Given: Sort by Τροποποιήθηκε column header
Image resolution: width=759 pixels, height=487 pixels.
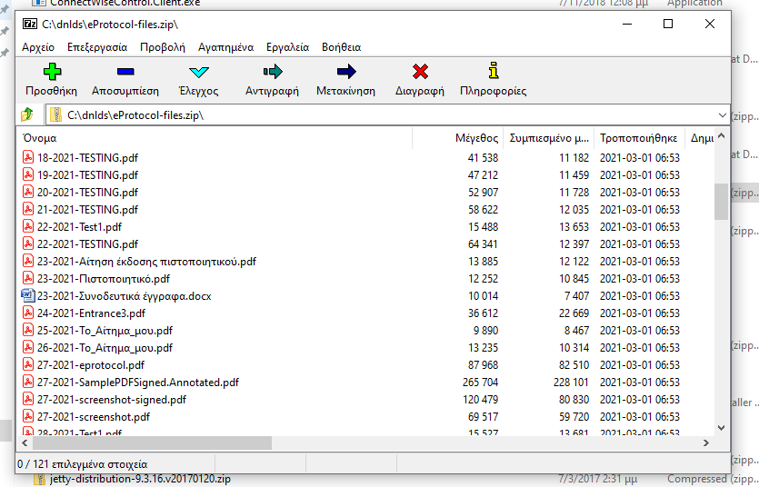Looking at the screenshot, I should 638,138.
